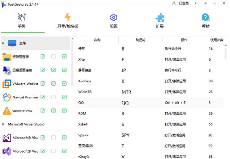Select the WinMTR row

pos(149,92)
